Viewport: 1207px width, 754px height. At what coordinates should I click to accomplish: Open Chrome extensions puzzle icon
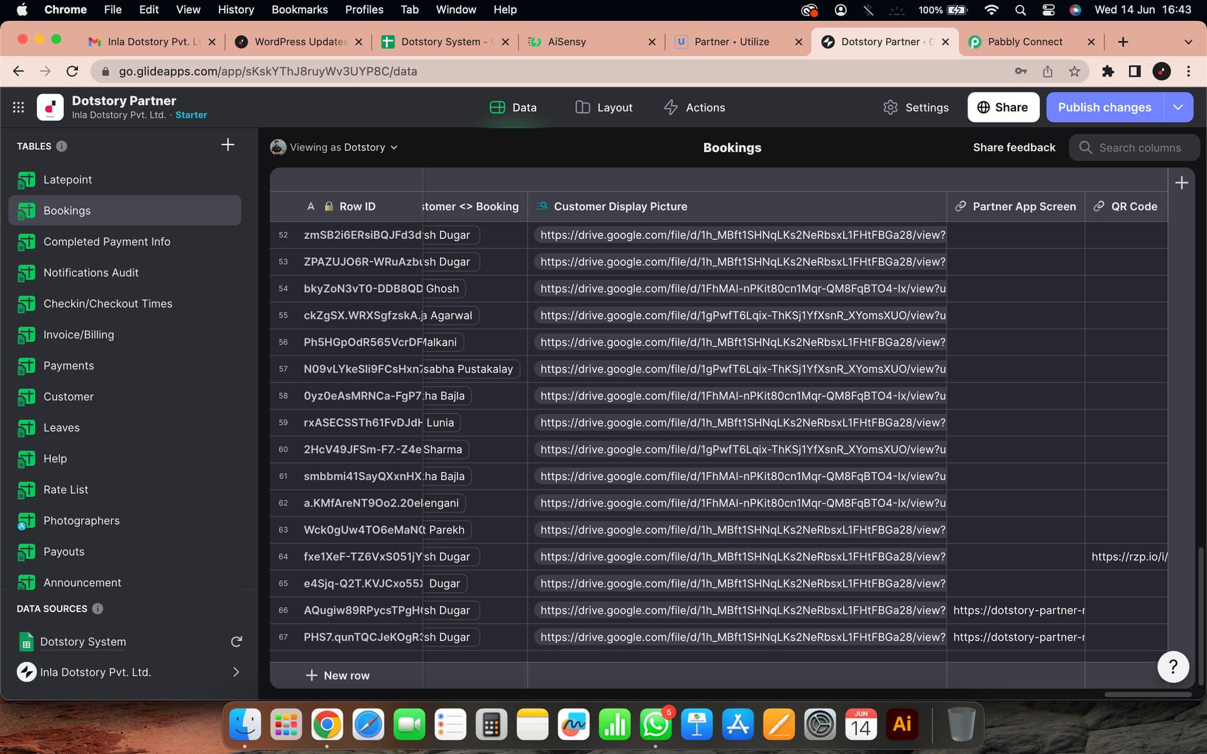coord(1108,71)
